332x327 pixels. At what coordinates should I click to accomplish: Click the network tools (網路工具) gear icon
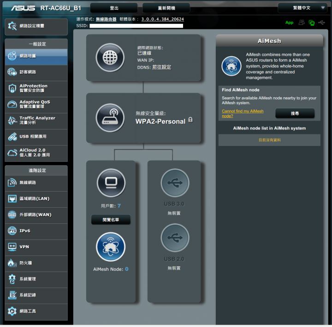(x=12, y=311)
